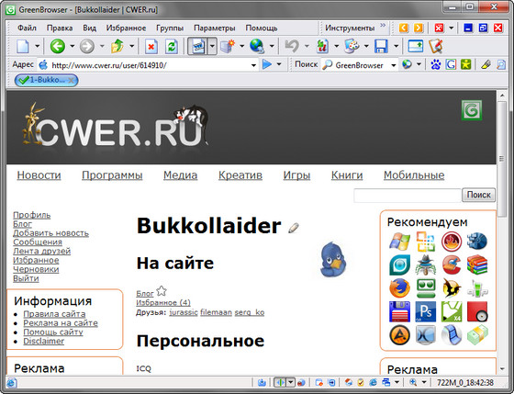Click the star icon next to Блог
514x394 pixels.
[162, 290]
